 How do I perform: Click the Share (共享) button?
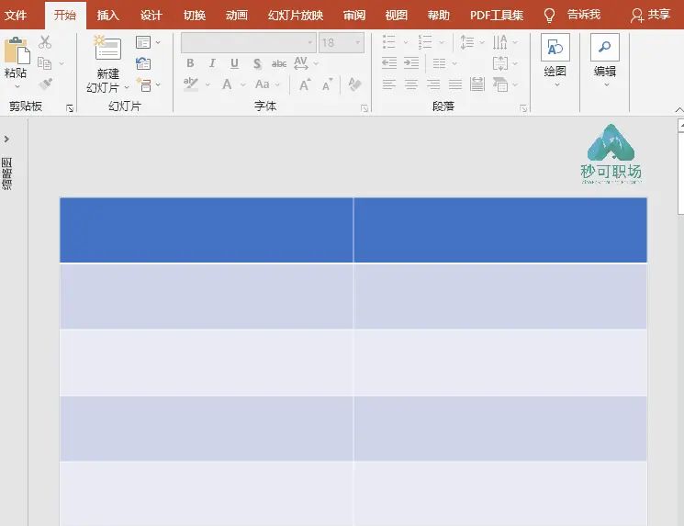coord(650,16)
